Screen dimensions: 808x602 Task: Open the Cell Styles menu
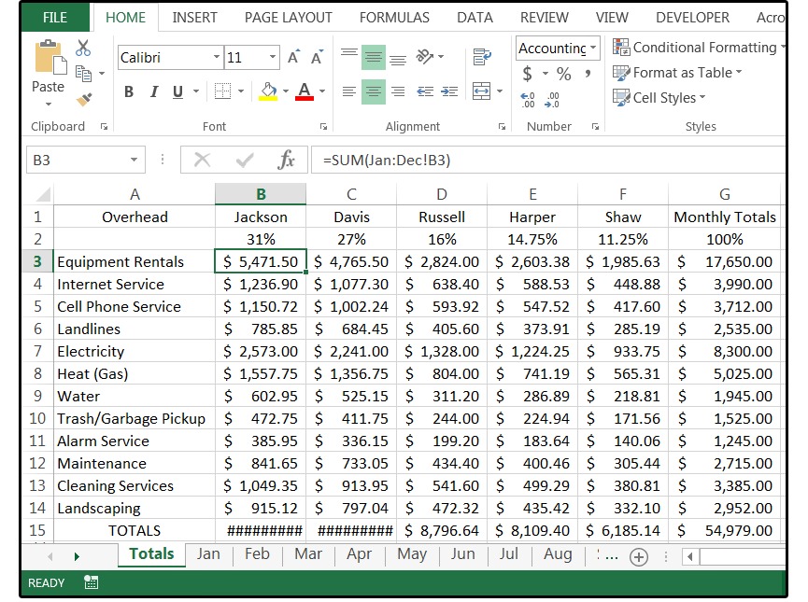[659, 97]
